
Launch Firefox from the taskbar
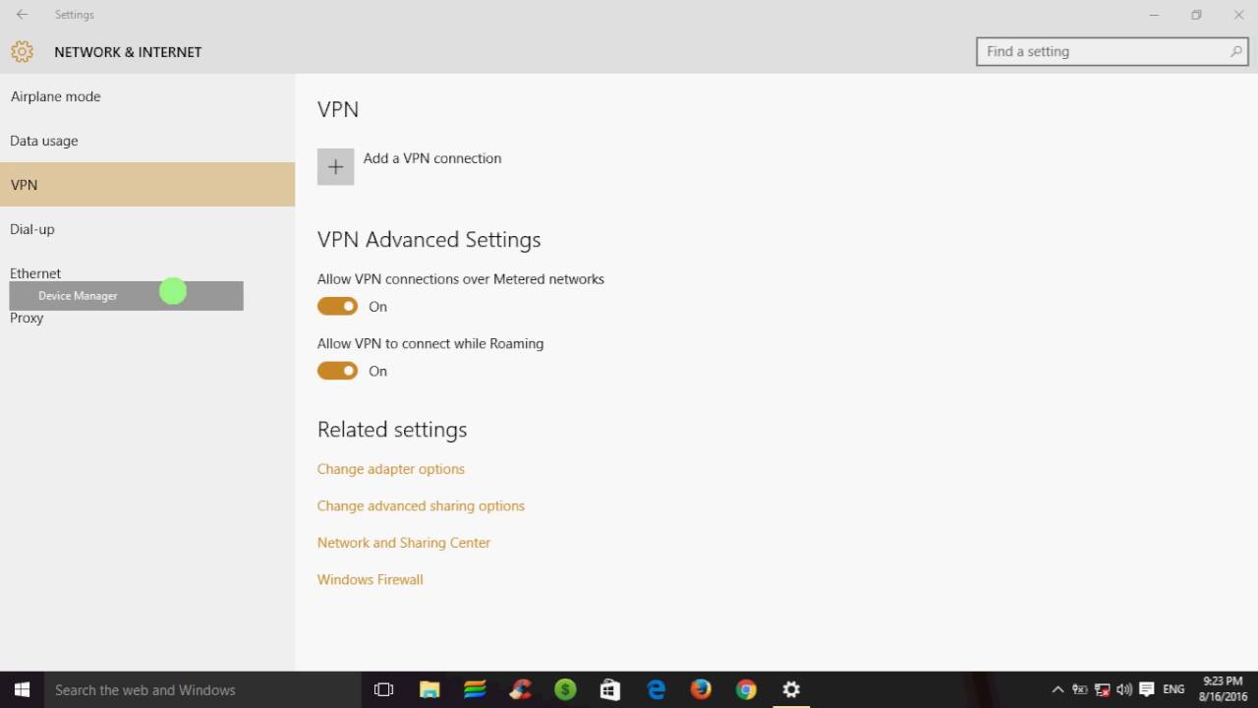(700, 689)
